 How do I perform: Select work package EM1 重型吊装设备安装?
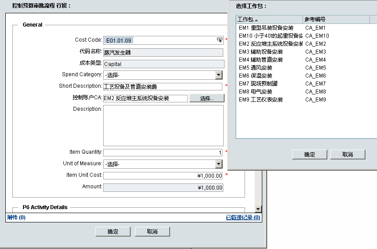coord(266,28)
